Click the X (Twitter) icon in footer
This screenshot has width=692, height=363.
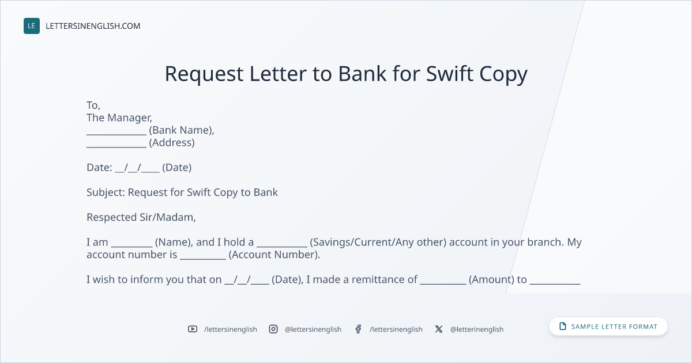439,329
